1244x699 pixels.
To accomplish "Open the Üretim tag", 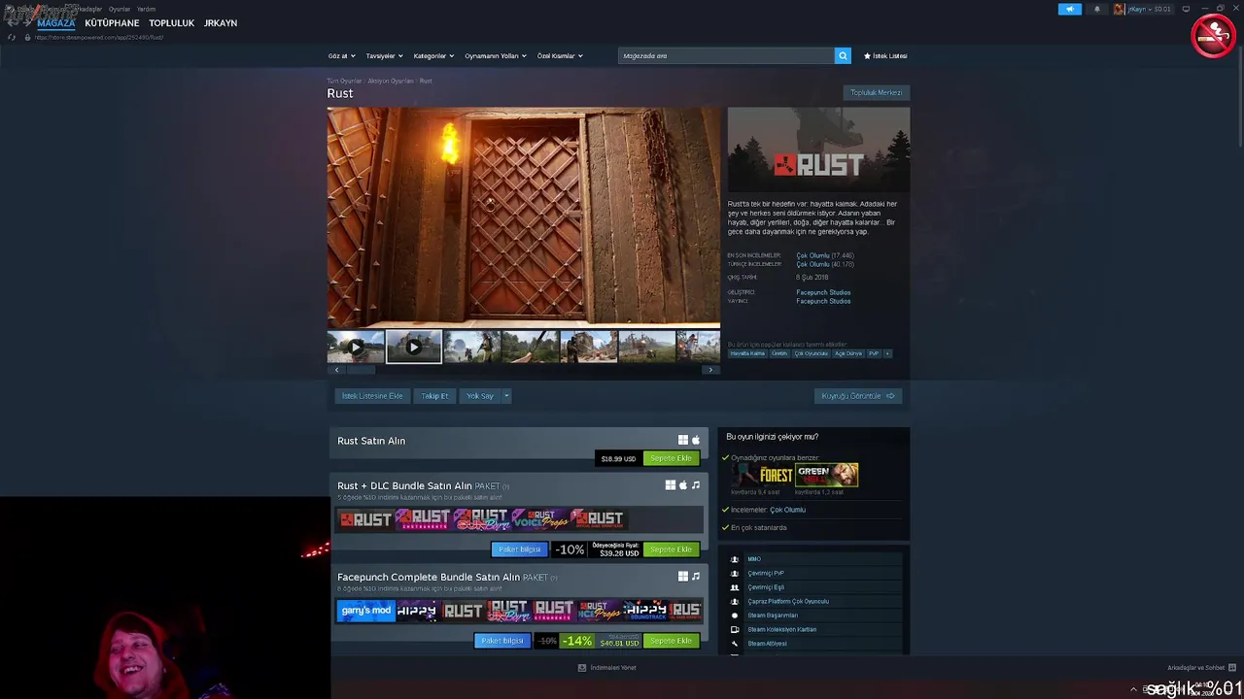I will point(779,353).
